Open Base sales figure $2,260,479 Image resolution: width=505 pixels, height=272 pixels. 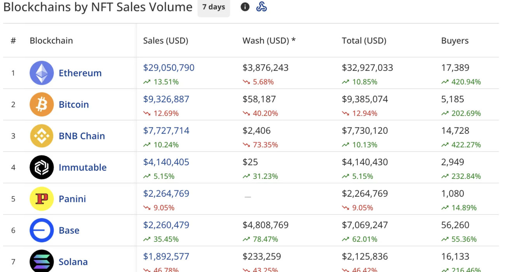[x=166, y=225]
